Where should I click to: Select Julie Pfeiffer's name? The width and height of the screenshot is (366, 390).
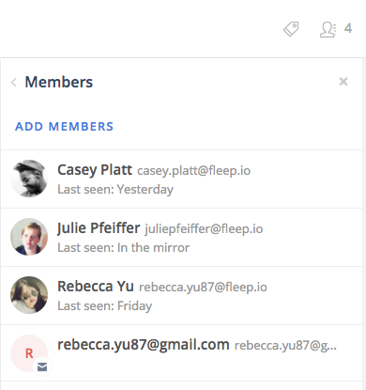coord(99,228)
